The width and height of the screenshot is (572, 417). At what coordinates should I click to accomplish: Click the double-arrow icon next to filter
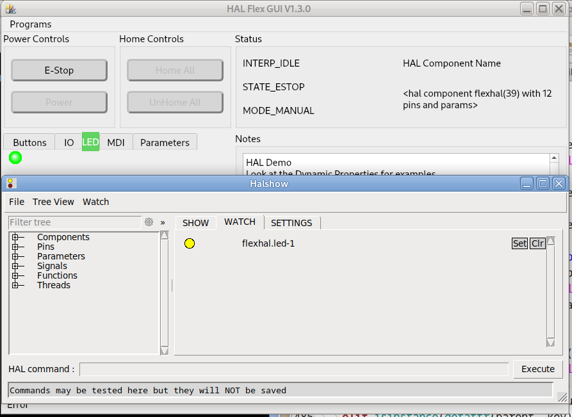[163, 222]
